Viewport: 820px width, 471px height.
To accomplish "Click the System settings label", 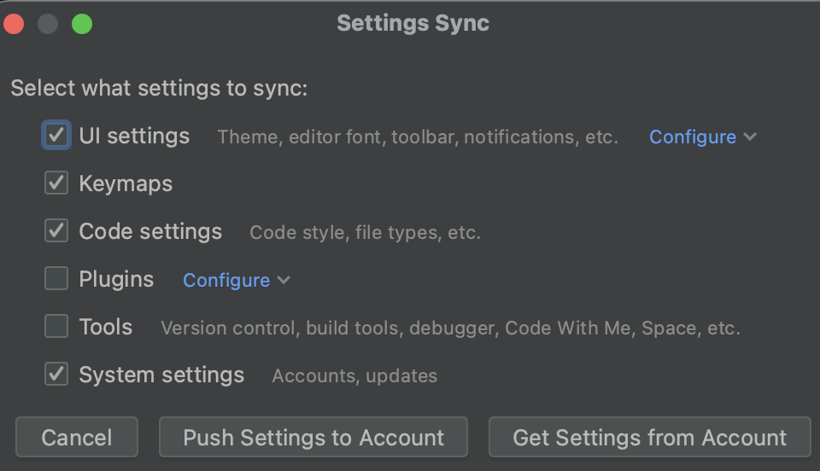I will (x=161, y=375).
